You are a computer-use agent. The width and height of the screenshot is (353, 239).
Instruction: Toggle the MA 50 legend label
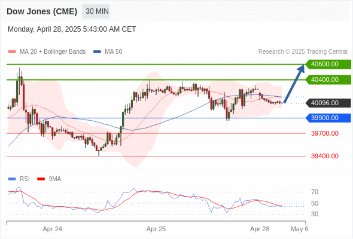tap(114, 52)
